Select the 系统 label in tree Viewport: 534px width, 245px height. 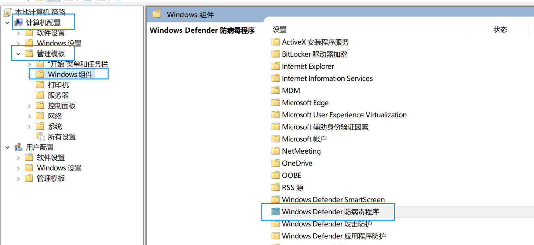pyautogui.click(x=55, y=126)
